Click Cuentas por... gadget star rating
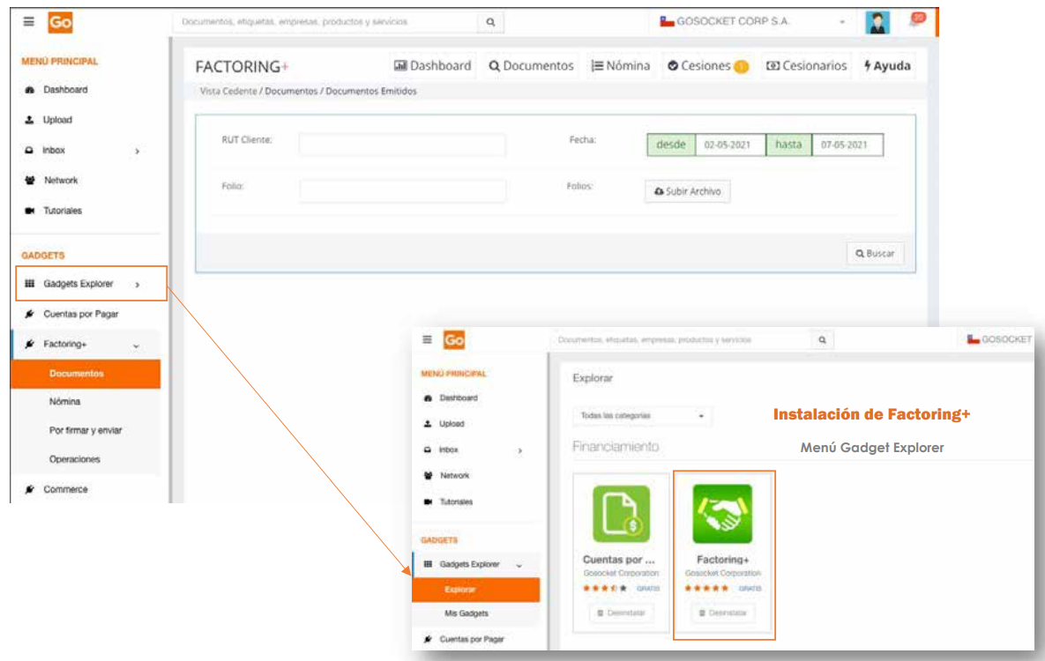The width and height of the screenshot is (1045, 661). coord(604,589)
